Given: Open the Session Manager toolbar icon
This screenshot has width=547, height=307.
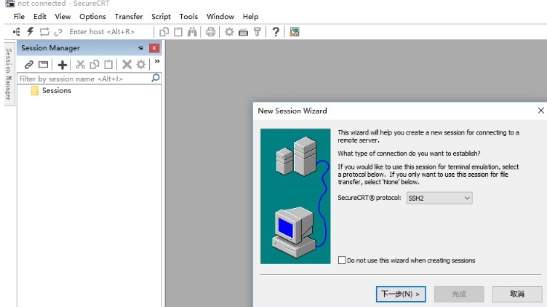Looking at the screenshot, I should tap(17, 32).
